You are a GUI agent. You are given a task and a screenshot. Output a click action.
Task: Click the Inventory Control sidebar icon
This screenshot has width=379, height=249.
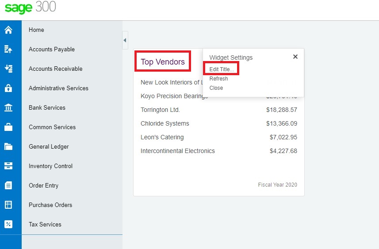coord(8,166)
